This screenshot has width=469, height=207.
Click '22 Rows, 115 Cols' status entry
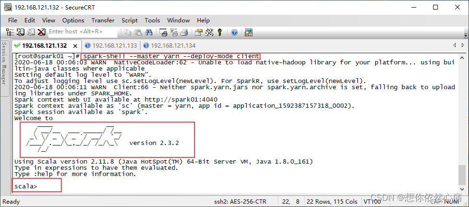click(332, 202)
